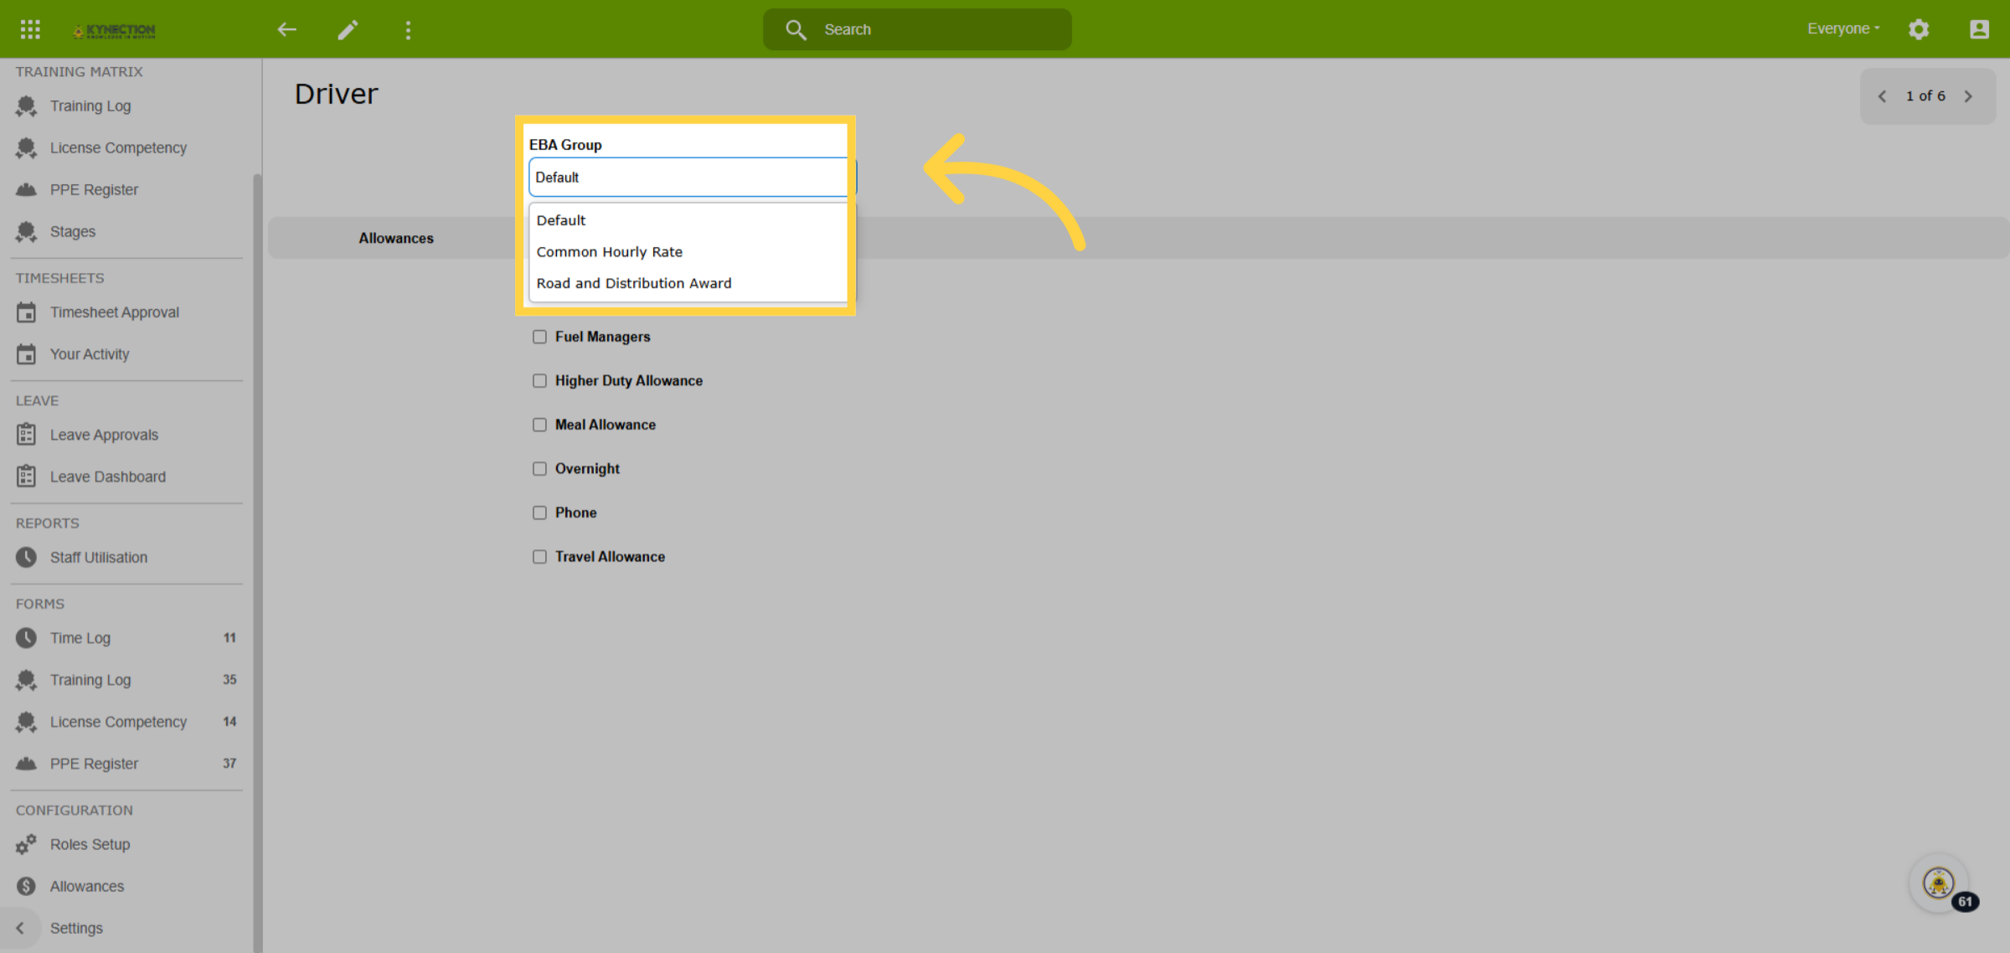Enable the Meal Allowance checkbox
The width and height of the screenshot is (2010, 953).
pos(539,425)
